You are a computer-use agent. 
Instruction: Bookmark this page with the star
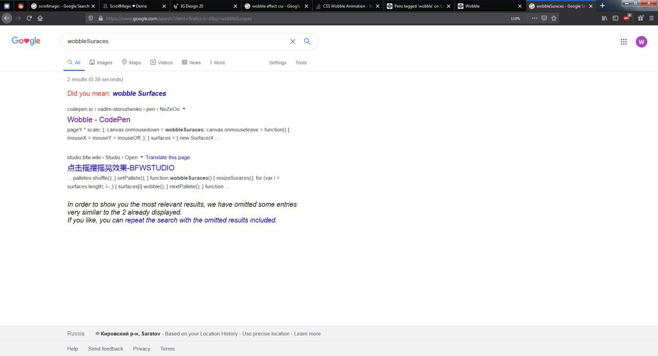click(x=554, y=18)
